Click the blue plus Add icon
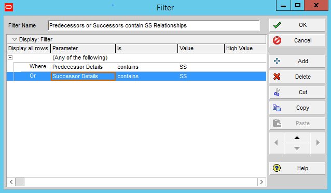Screen dimensions: 331x193 277,61
